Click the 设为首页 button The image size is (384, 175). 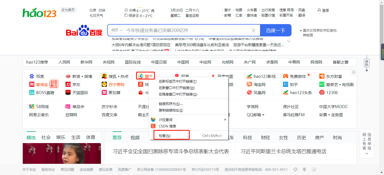[68, 10]
